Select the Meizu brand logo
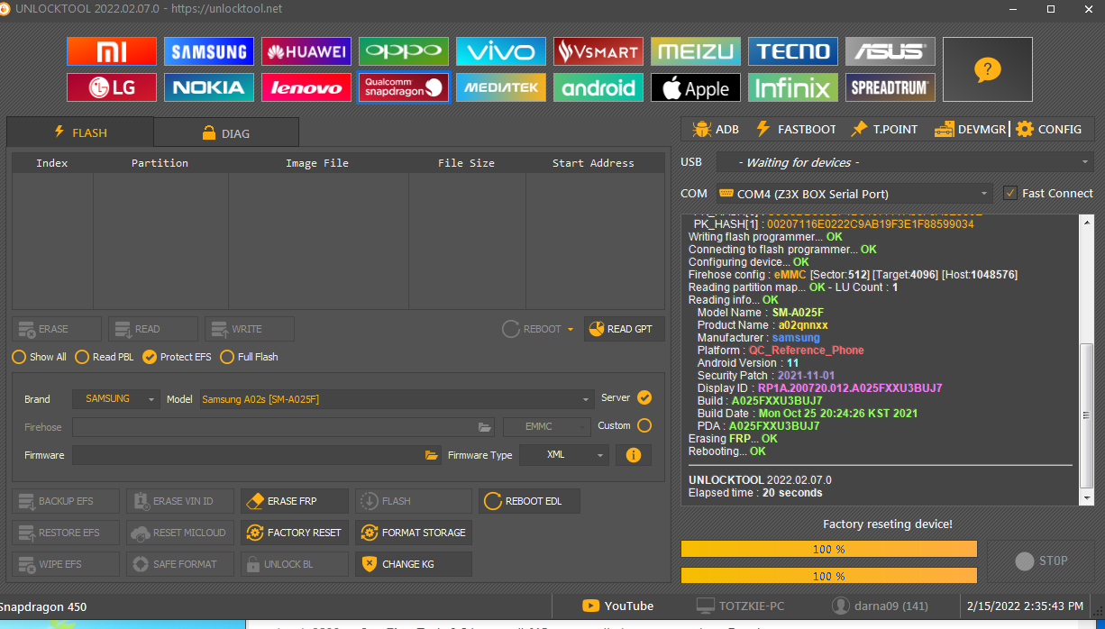This screenshot has height=629, width=1105. [x=696, y=51]
